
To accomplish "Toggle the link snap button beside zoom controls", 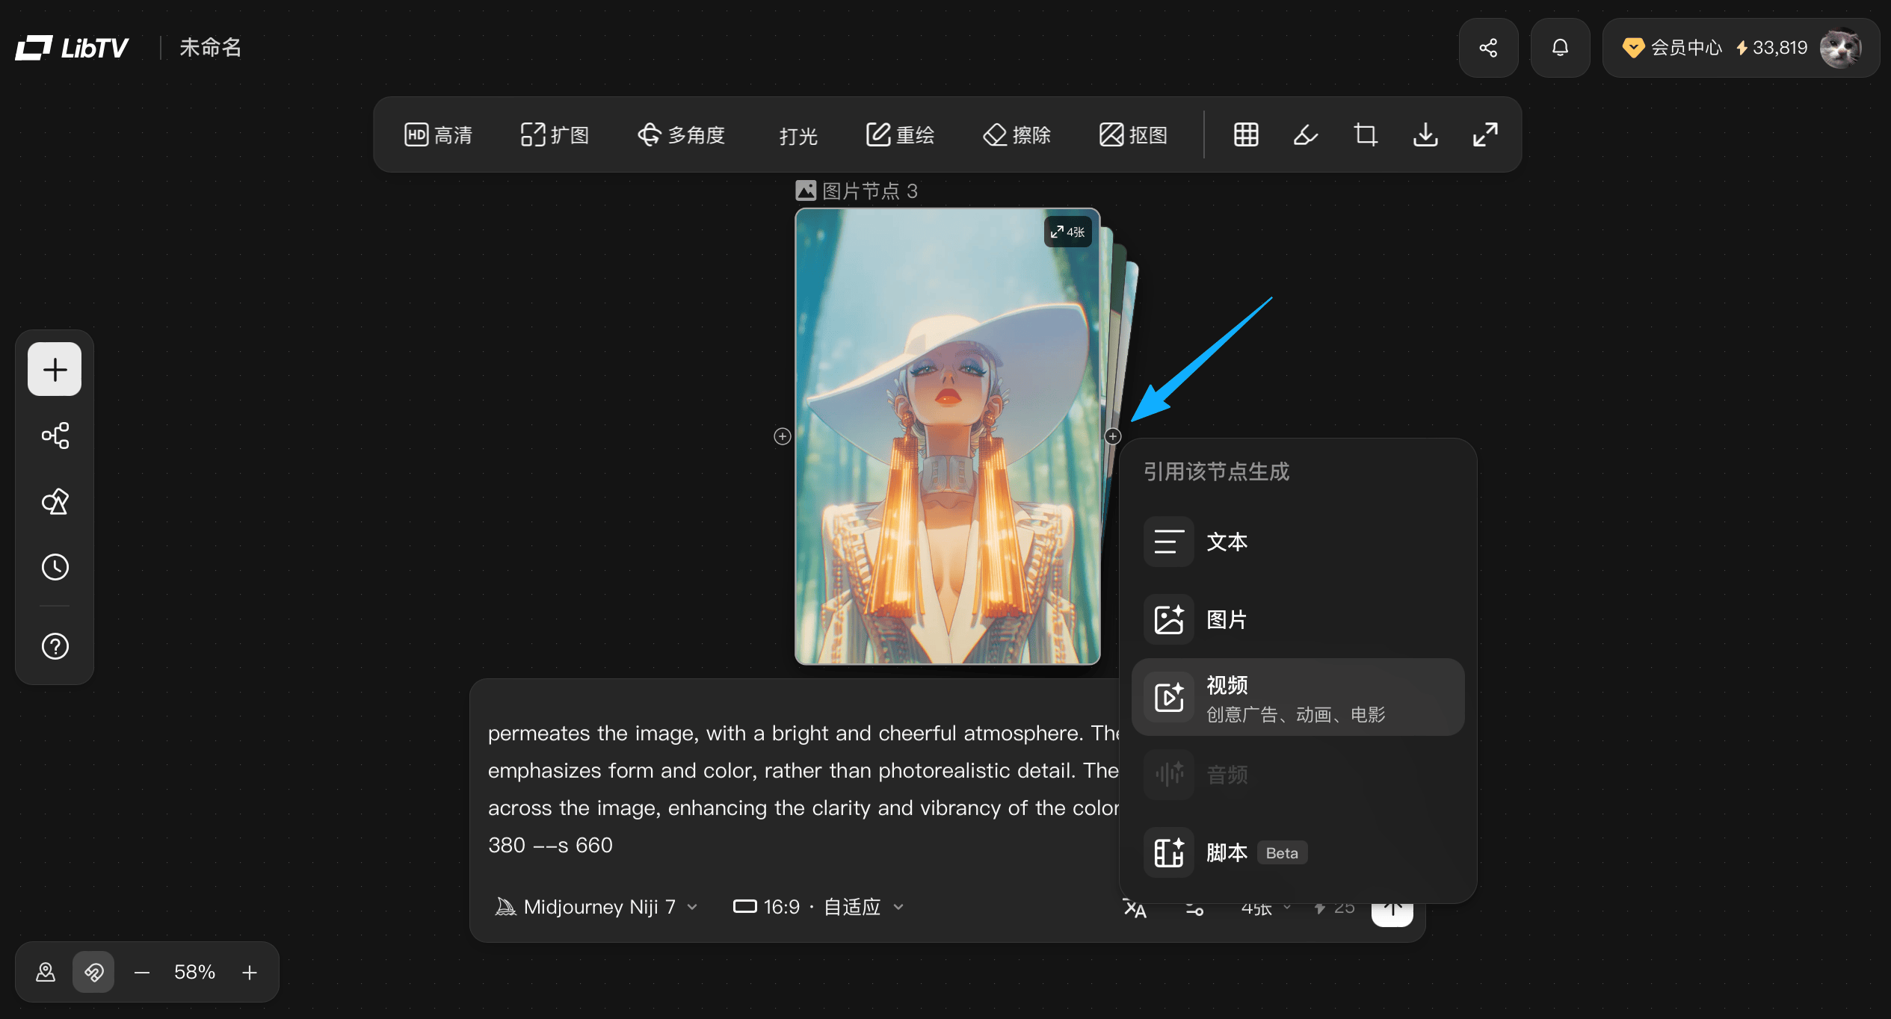I will coord(93,972).
